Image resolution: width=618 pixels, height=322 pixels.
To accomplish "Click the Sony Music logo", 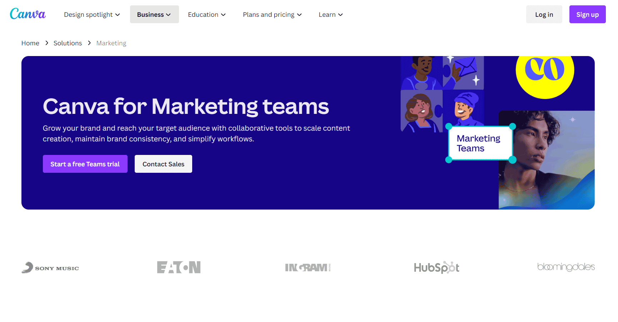I will click(50, 268).
